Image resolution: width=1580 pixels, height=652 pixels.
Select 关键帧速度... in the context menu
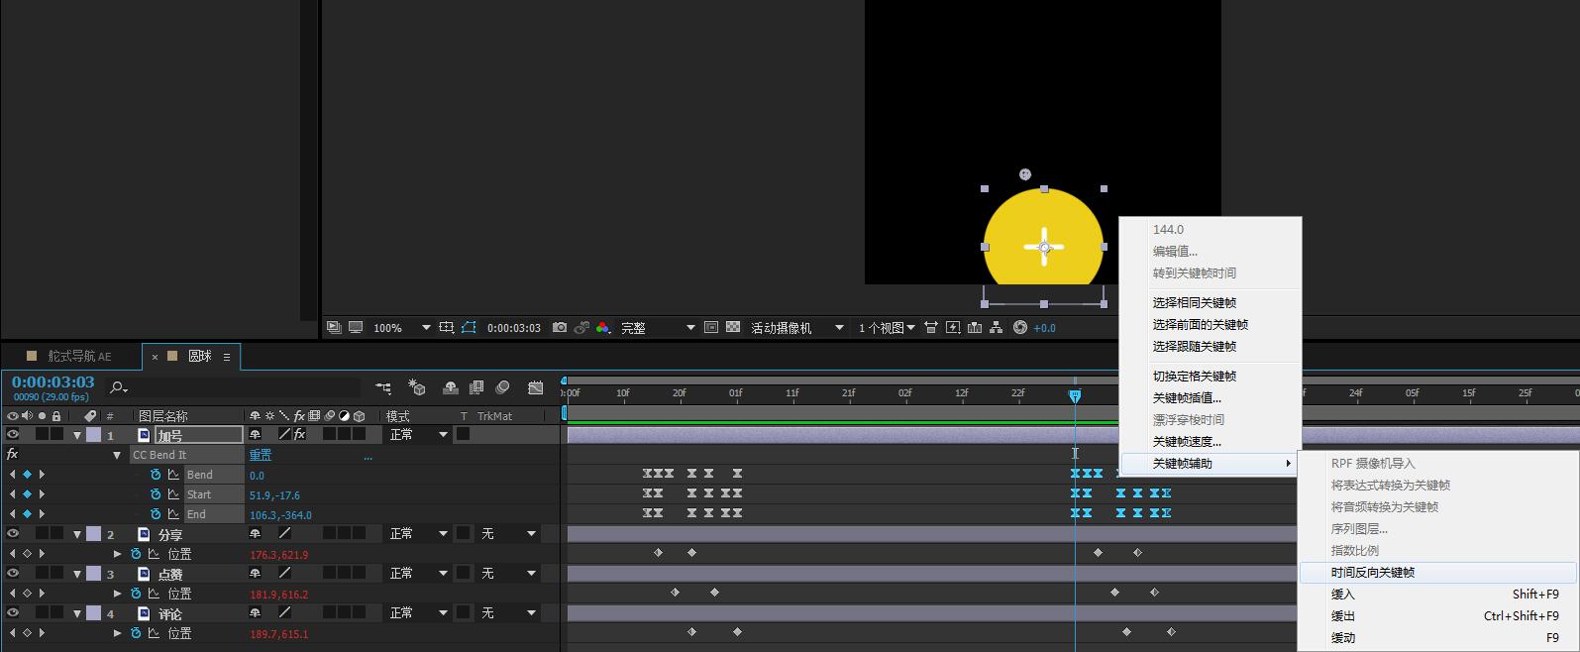(x=1187, y=442)
